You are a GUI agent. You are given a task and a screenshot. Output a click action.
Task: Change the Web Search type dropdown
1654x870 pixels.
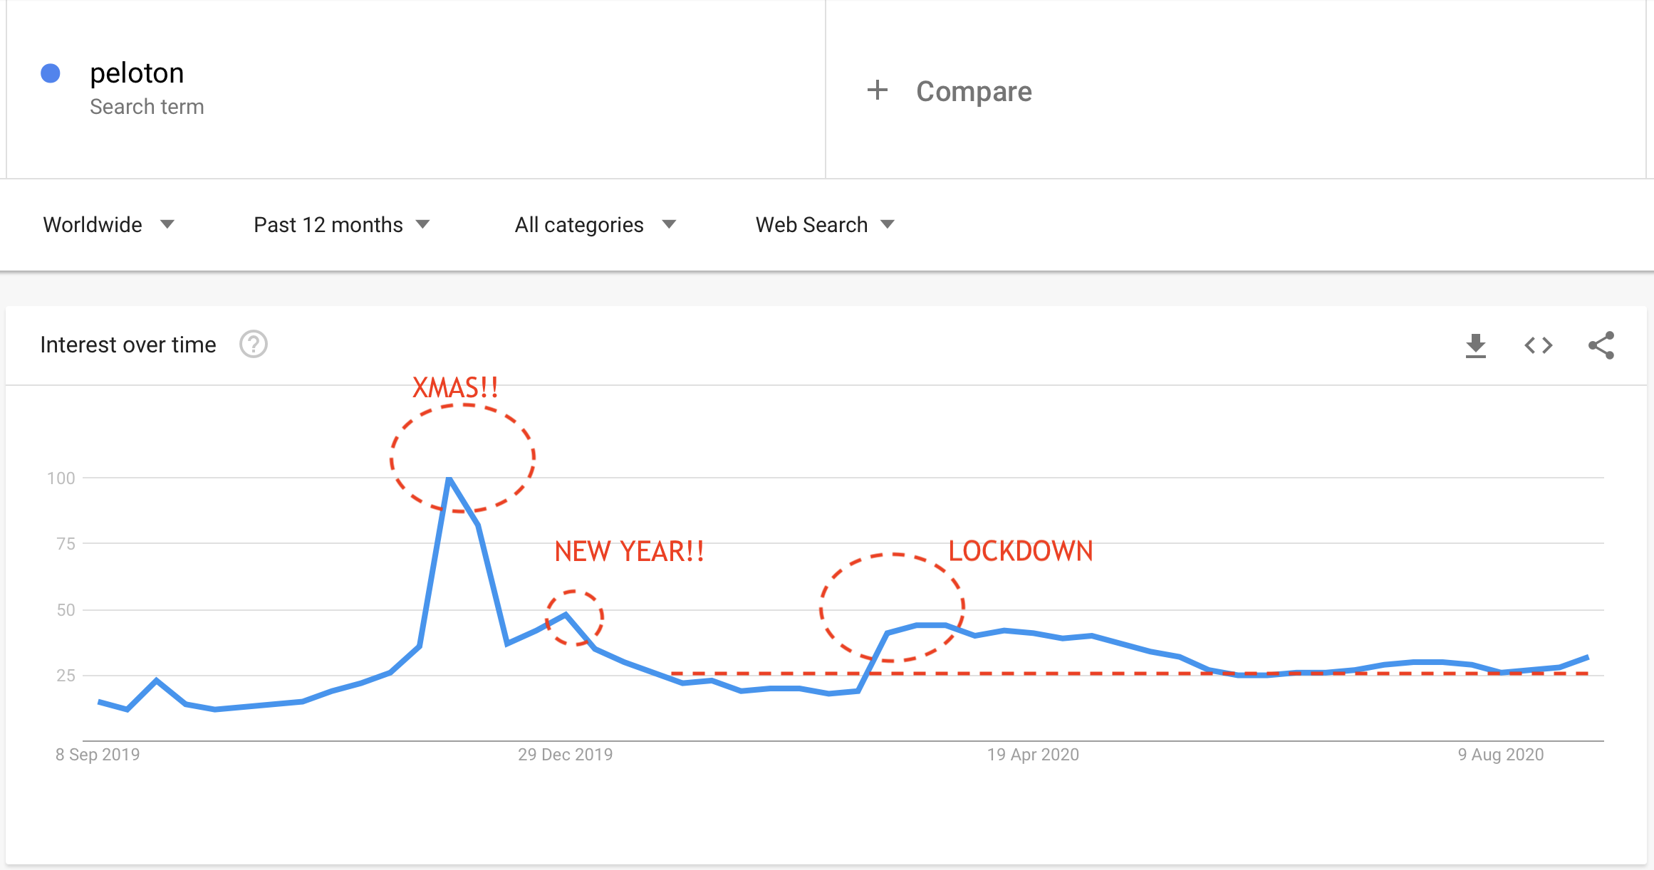tap(825, 225)
